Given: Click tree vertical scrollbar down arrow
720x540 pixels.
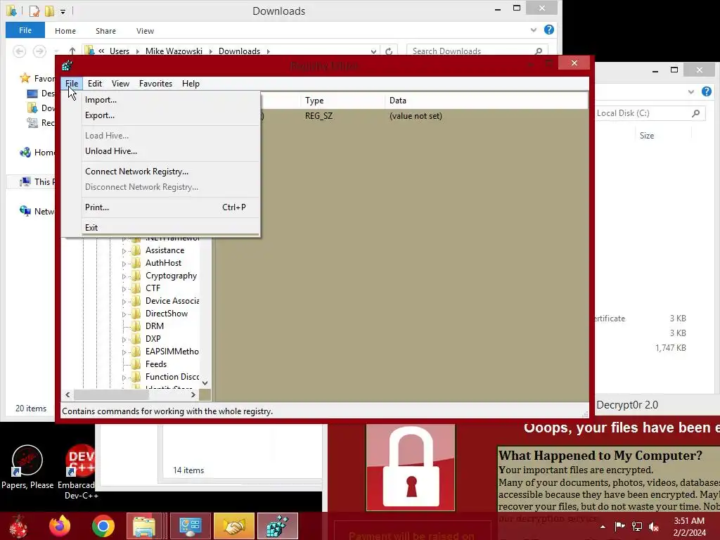Looking at the screenshot, I should pos(205,383).
